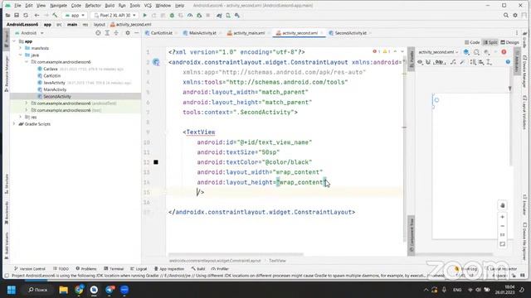The image size is (531, 298).
Task: Navigate back with left arrow icon
Action: click(x=37, y=15)
